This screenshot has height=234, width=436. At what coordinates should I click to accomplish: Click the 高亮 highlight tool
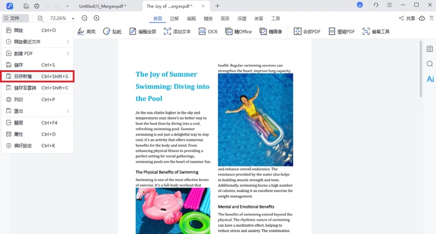pos(86,32)
